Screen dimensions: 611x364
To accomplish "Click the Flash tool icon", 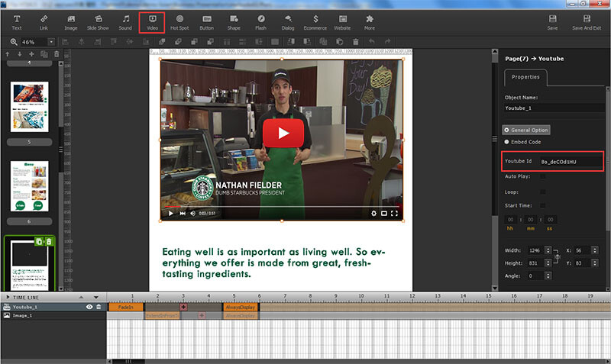I will [260, 23].
